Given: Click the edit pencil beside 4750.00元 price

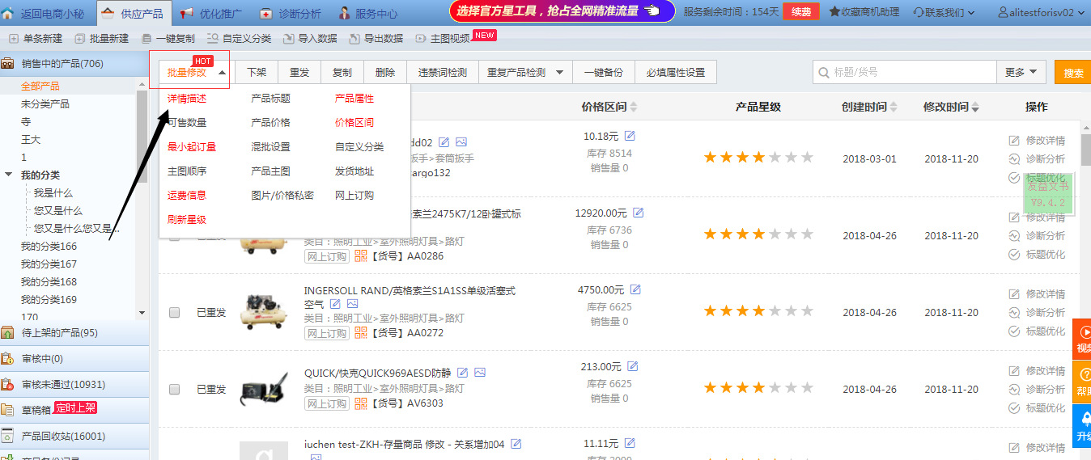Looking at the screenshot, I should (635, 289).
